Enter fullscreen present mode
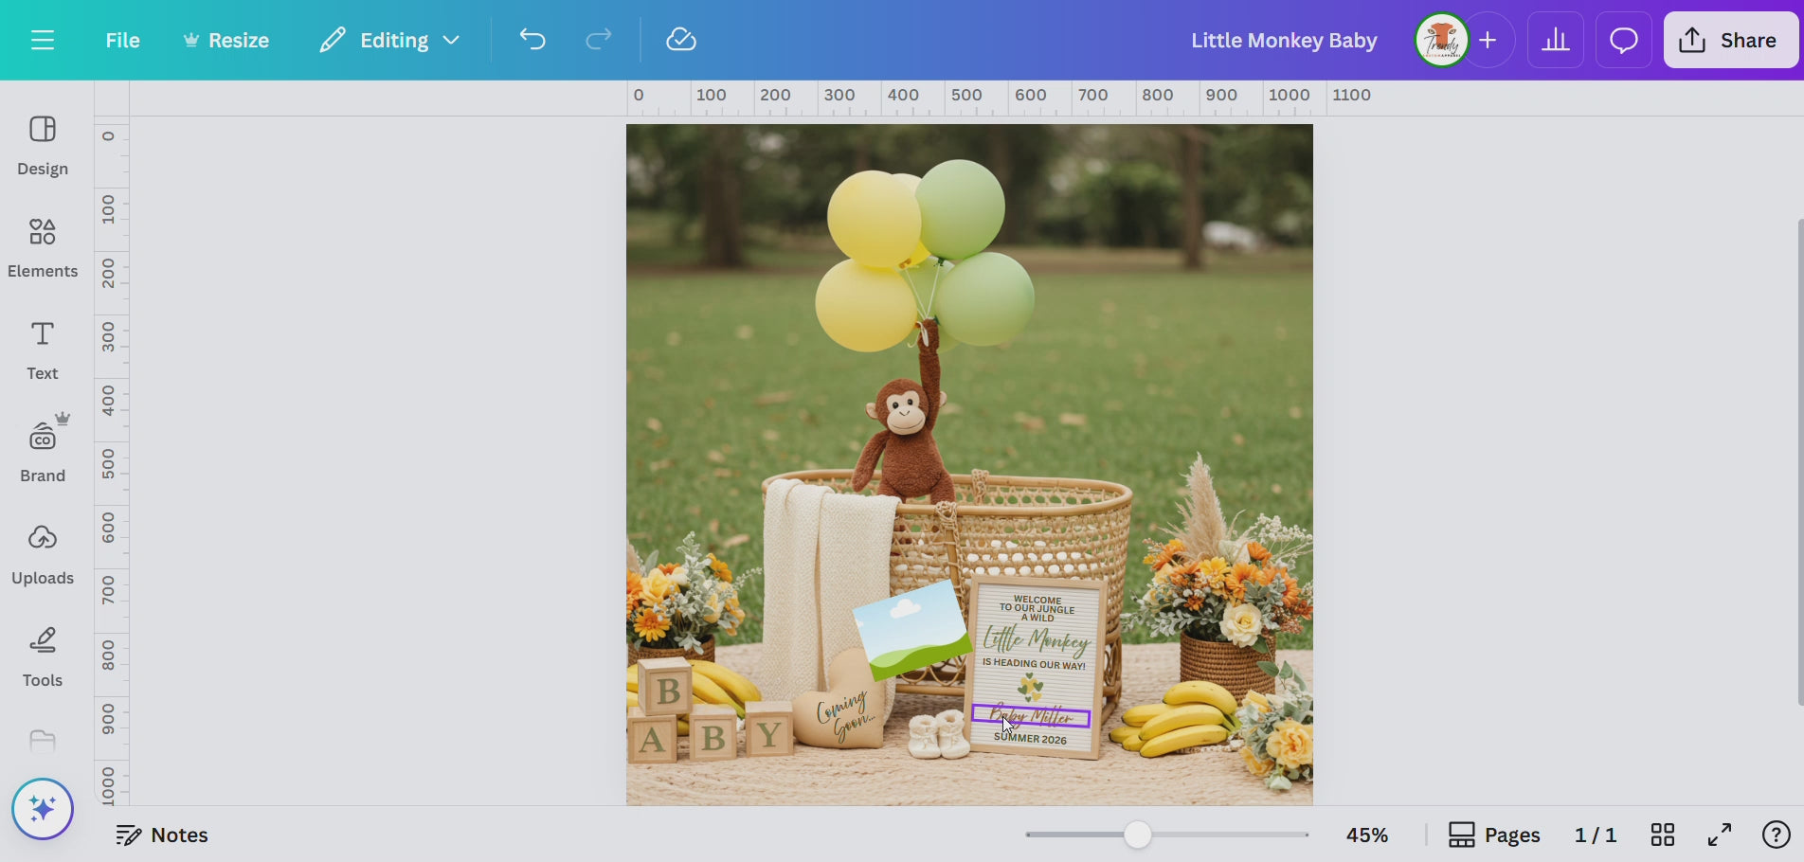The height and width of the screenshot is (862, 1804). point(1720,835)
